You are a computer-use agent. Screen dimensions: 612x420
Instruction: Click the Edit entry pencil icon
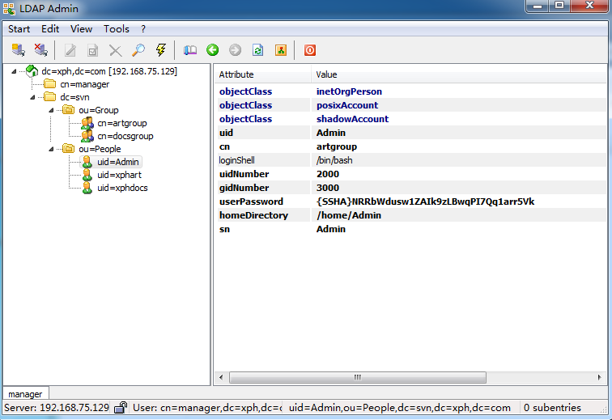(x=70, y=50)
